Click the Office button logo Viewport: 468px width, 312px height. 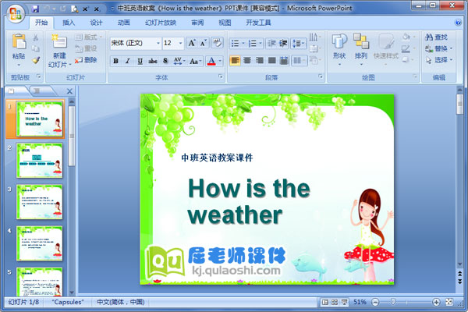(x=16, y=13)
